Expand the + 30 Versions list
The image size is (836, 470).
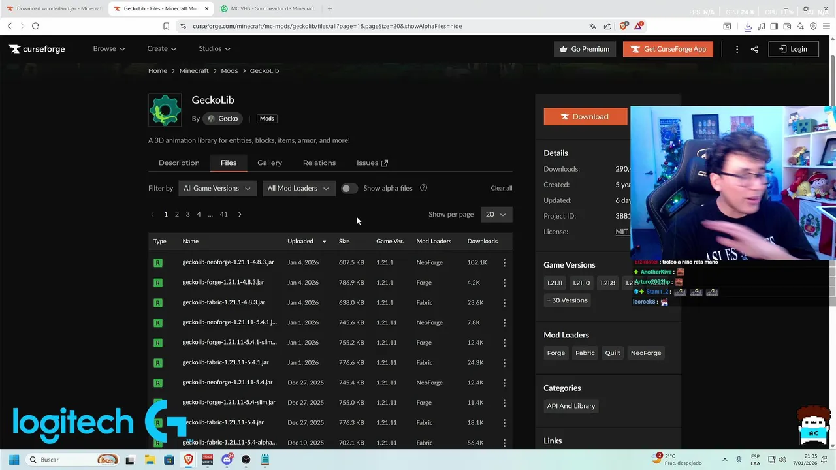pyautogui.click(x=568, y=300)
